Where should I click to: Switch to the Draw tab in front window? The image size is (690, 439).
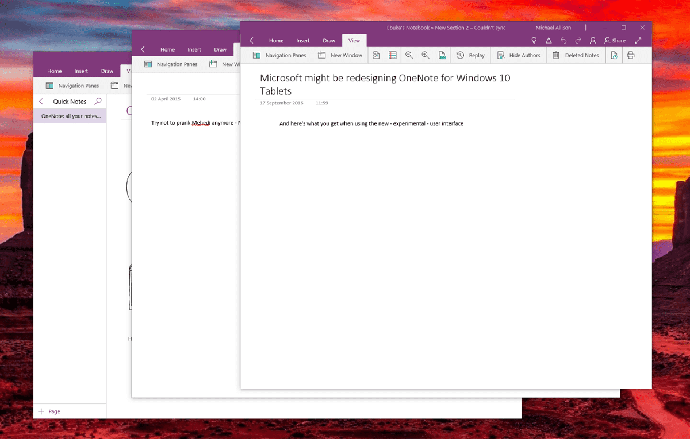329,41
